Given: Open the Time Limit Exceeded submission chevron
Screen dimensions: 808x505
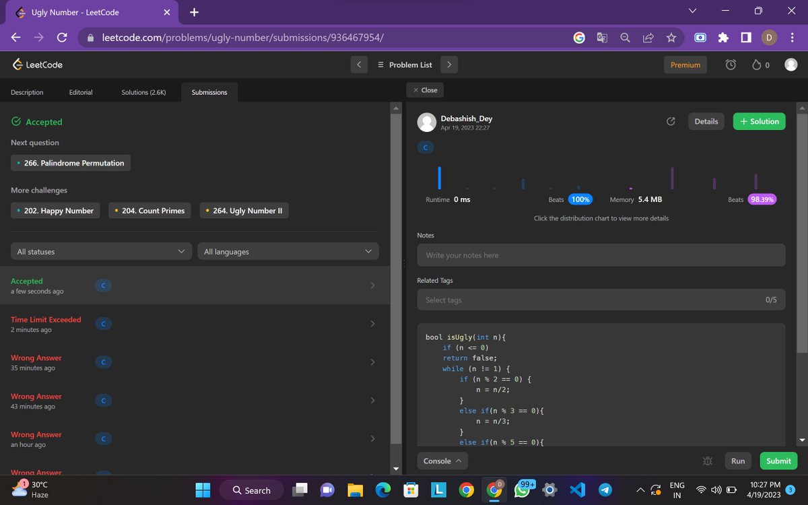Looking at the screenshot, I should coord(373,324).
